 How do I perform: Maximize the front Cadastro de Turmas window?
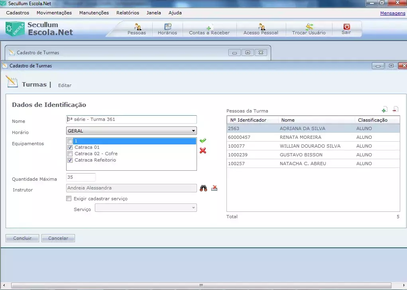391,66
